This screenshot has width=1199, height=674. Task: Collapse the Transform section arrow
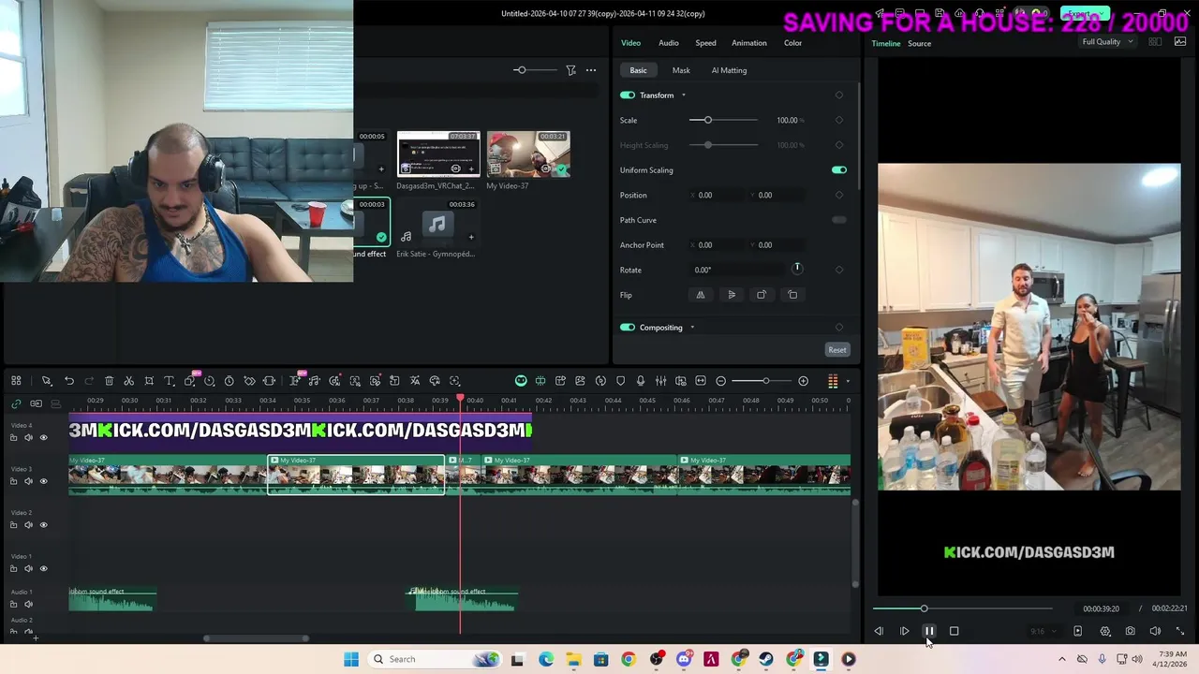683,95
